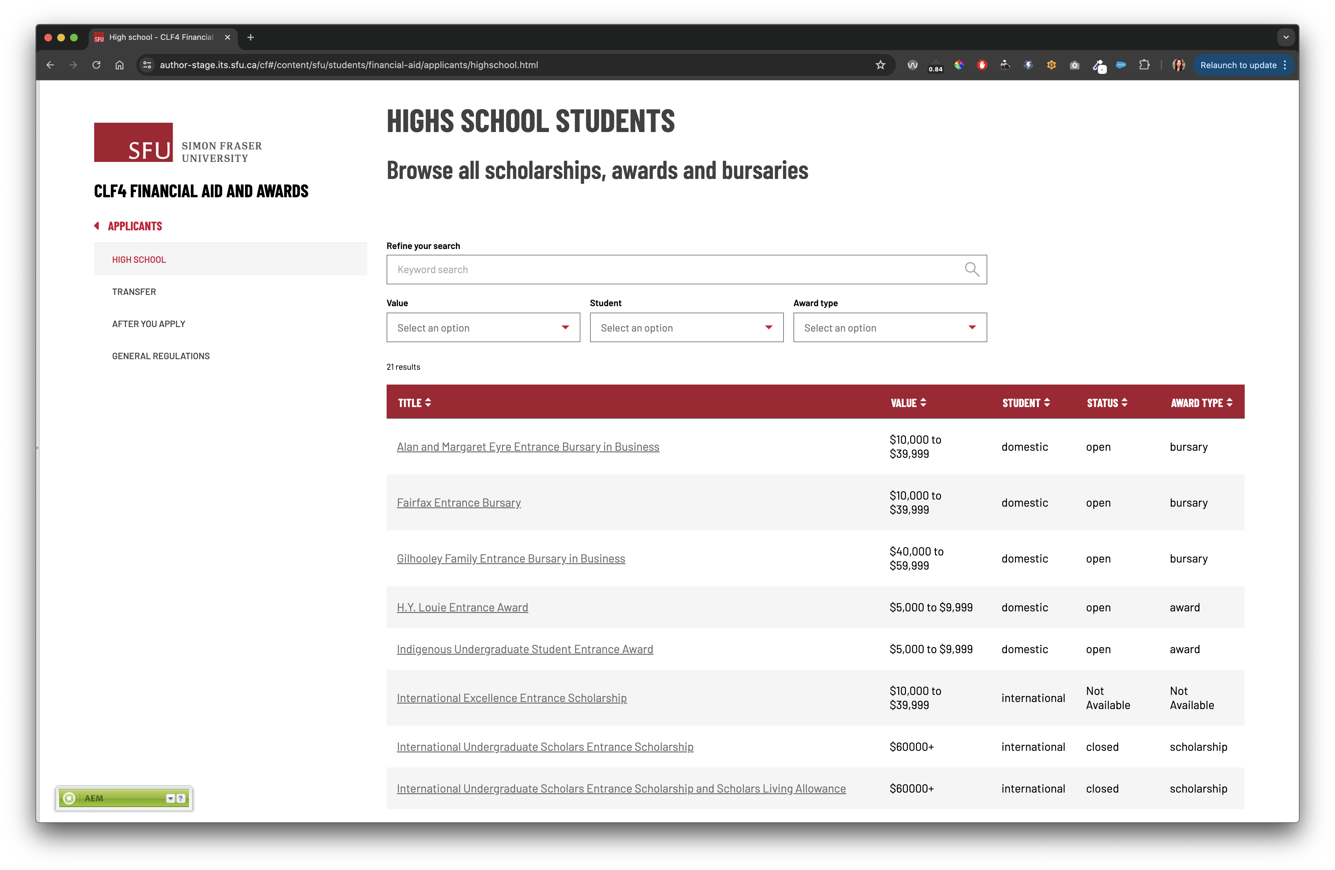Open the Extensions puzzle icon
This screenshot has width=1335, height=870.
click(x=1144, y=65)
